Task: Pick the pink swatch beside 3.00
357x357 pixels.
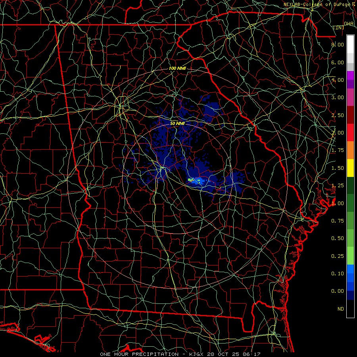Action: [350, 97]
